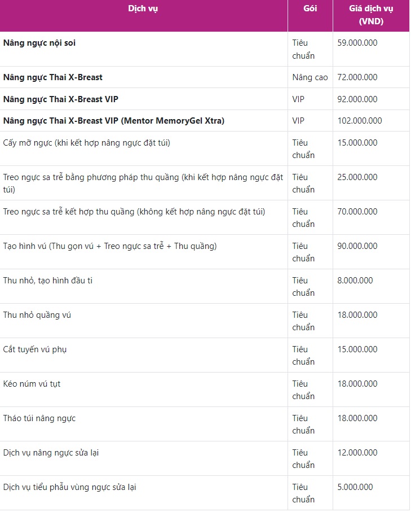411x512 pixels.
Task: Select the "Cấy mỡ ngực" service row text
Action: click(x=86, y=143)
